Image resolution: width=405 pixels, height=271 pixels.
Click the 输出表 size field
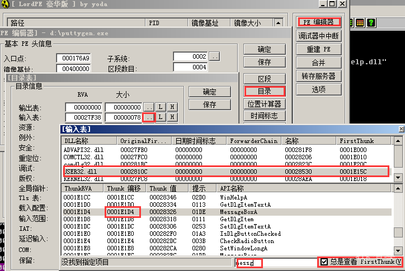tap(124, 107)
